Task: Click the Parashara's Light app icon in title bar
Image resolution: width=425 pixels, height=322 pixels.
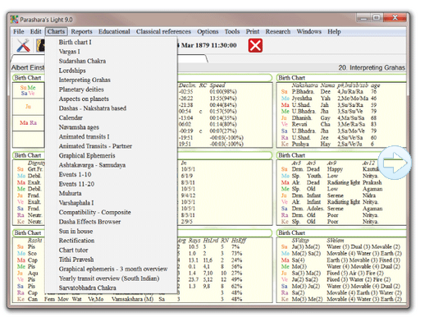Action: coord(14,20)
